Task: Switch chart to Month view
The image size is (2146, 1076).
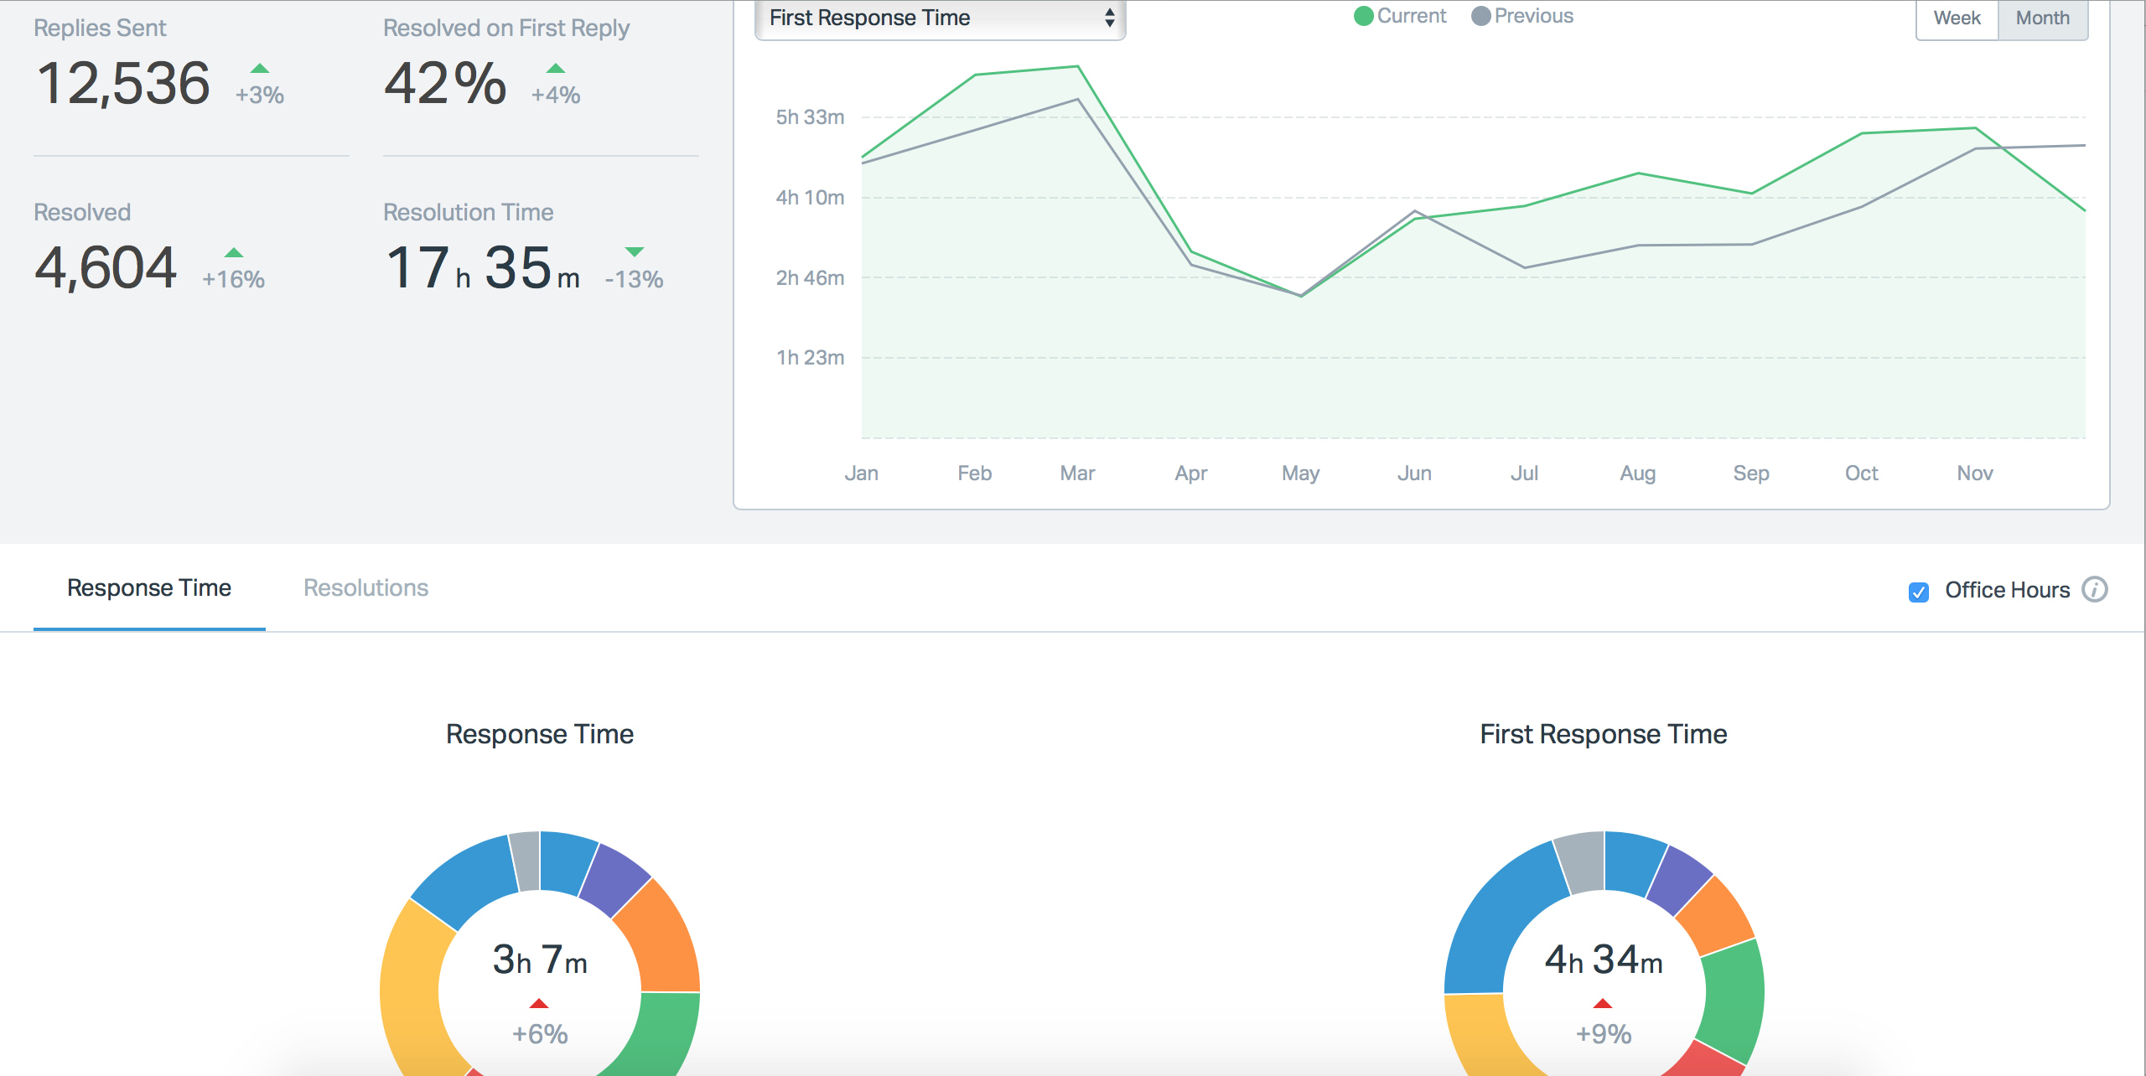Action: [2042, 18]
